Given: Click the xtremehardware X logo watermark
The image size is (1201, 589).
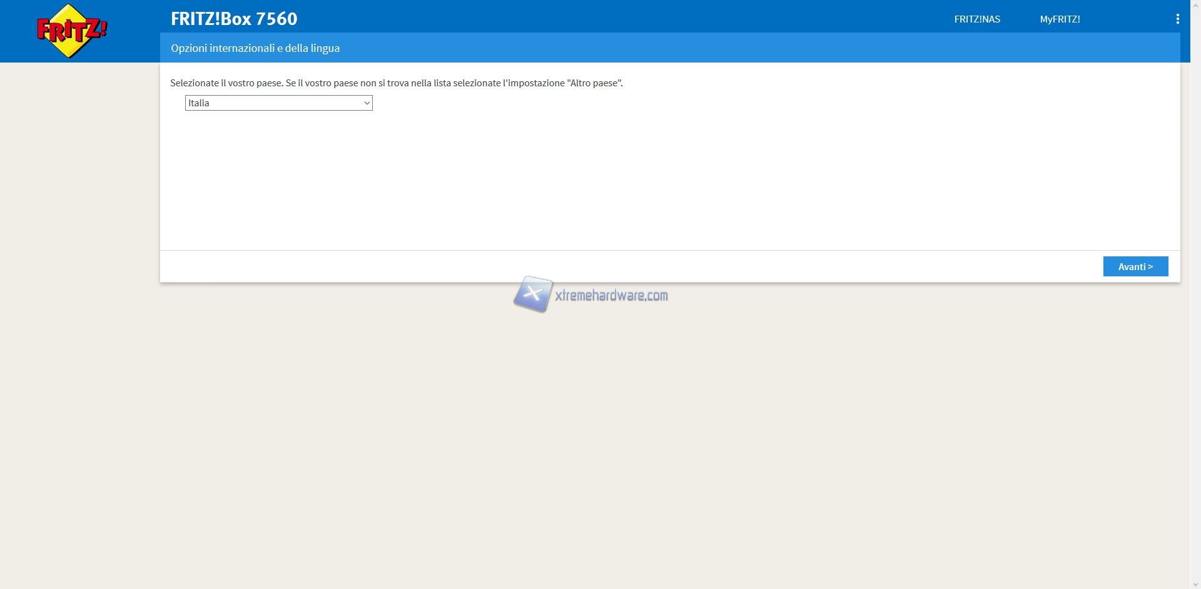Looking at the screenshot, I should (533, 294).
